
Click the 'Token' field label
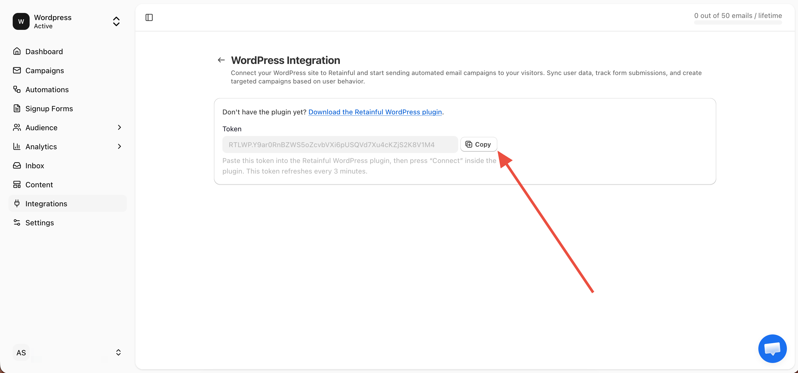tap(232, 129)
